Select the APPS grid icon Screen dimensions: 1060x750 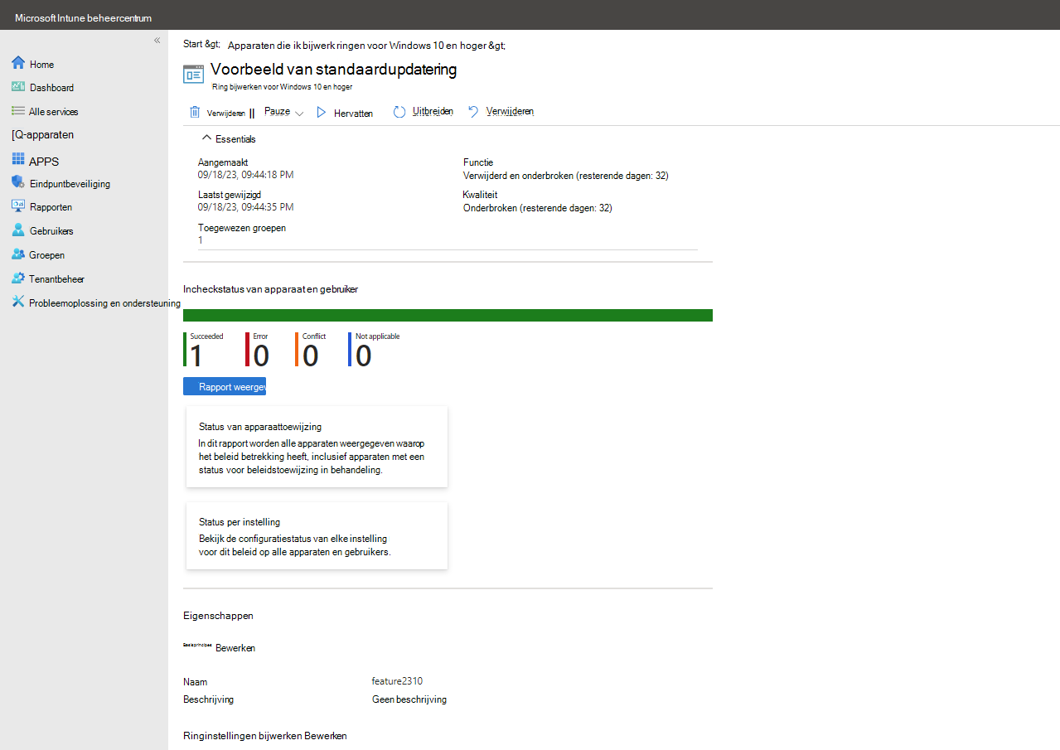[x=18, y=159]
